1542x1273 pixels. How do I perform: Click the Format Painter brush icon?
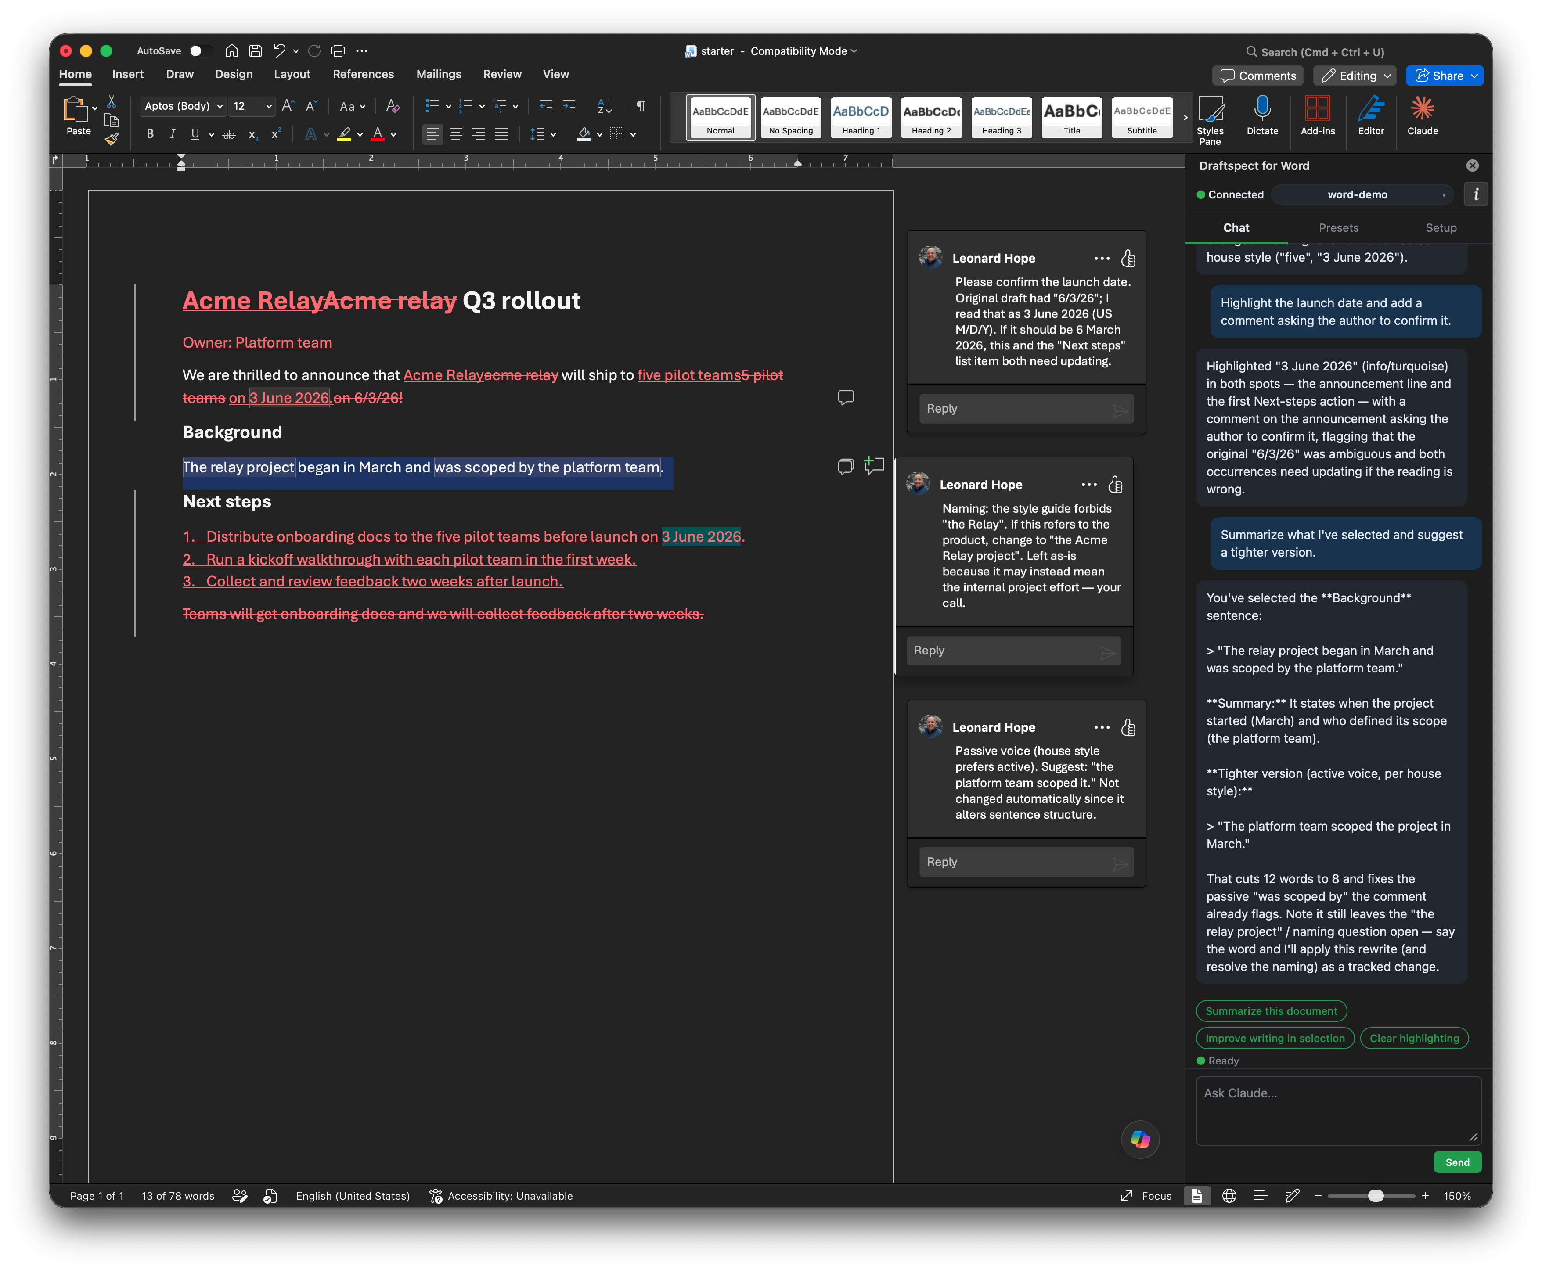(112, 139)
